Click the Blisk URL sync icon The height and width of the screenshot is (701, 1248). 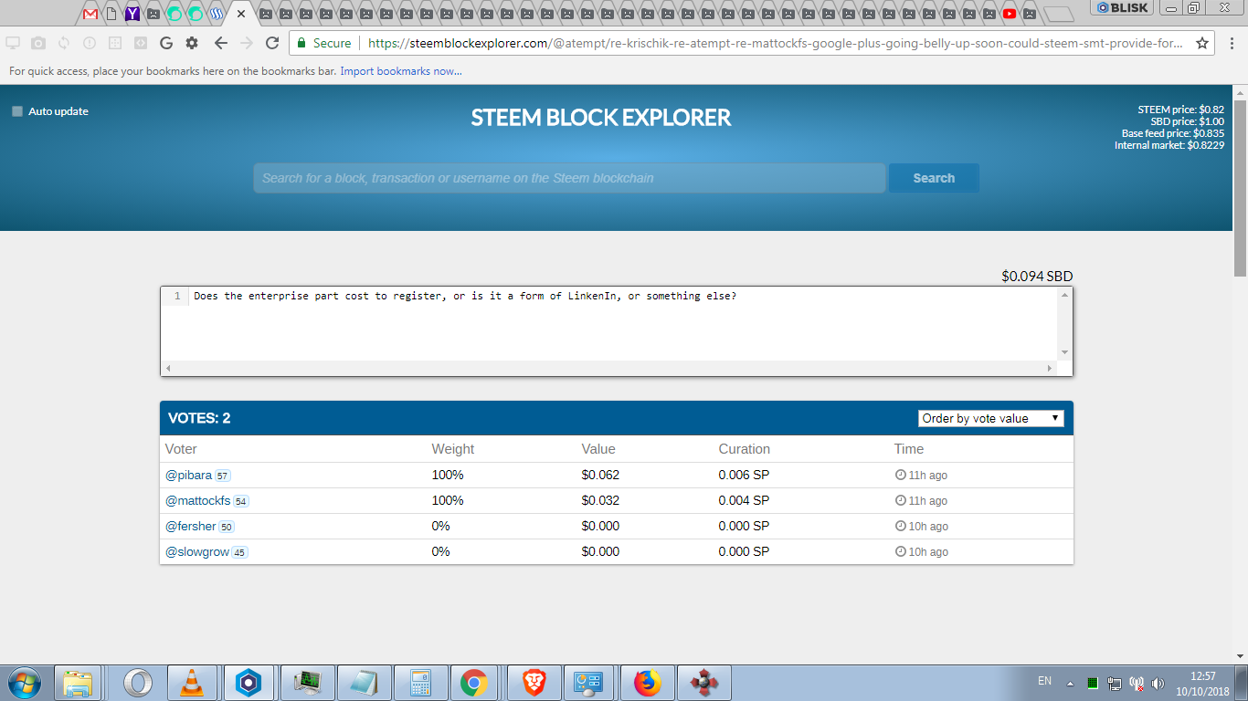(64, 43)
